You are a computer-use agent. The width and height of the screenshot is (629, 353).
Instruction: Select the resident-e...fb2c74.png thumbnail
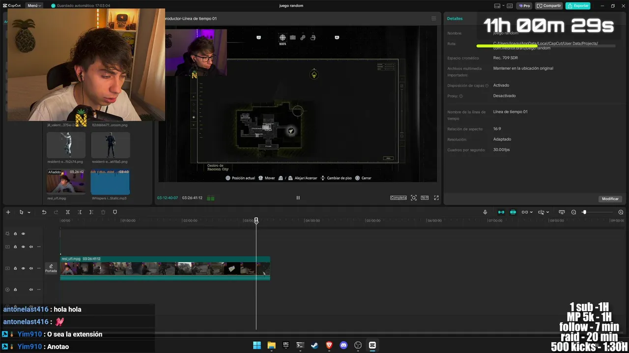[x=66, y=145]
